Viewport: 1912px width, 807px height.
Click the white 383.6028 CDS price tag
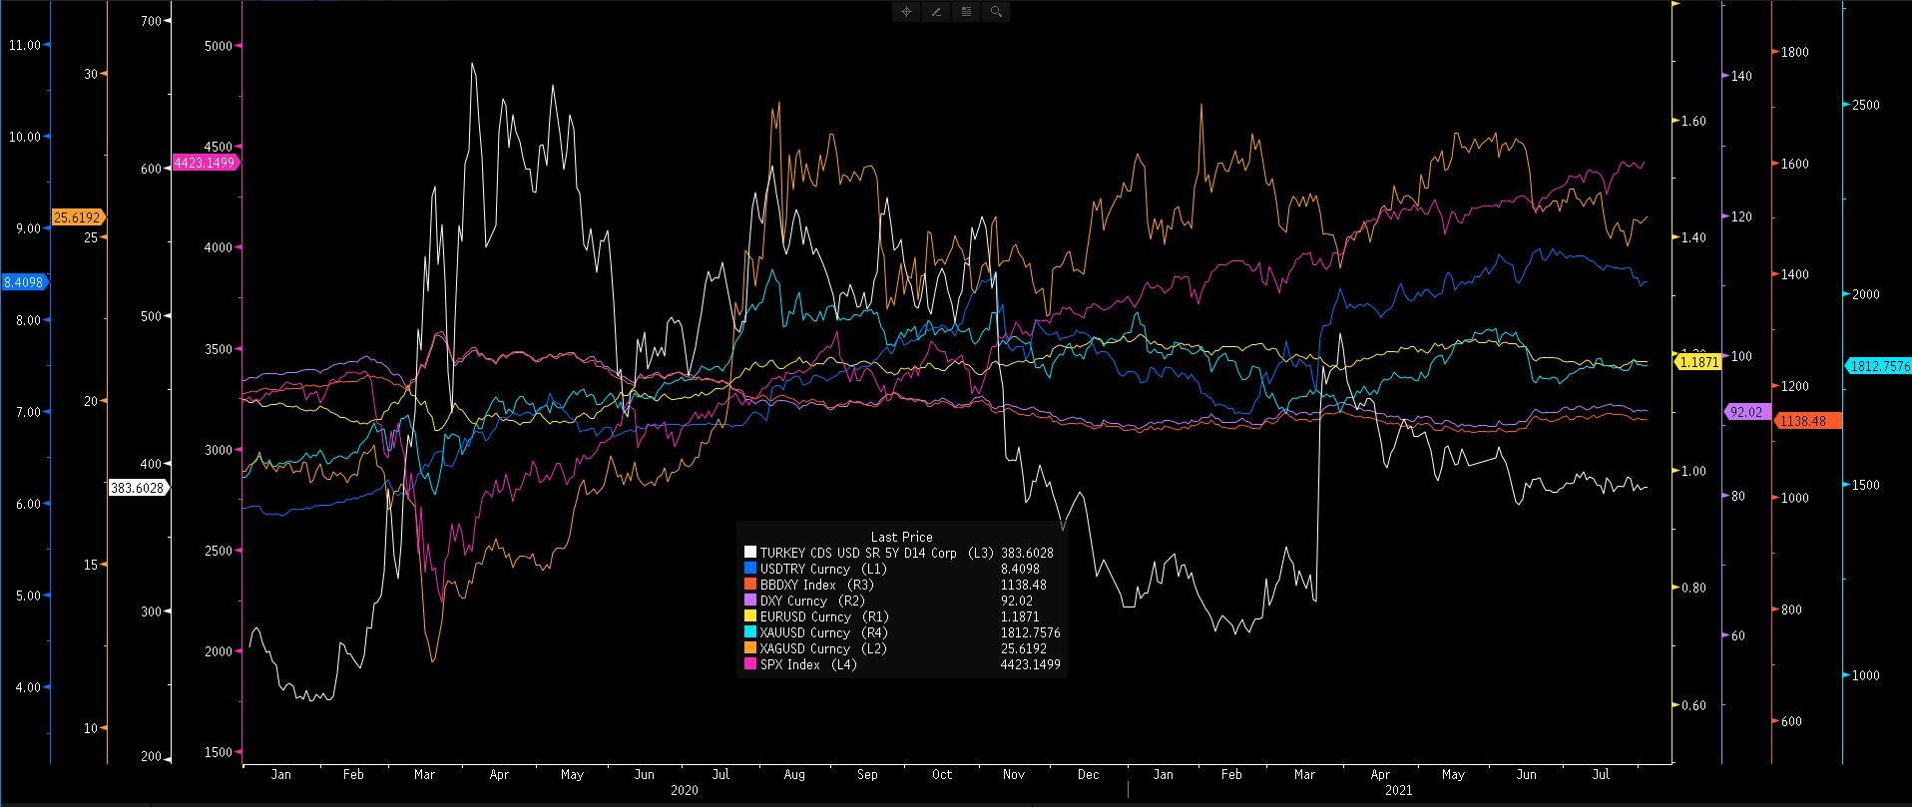(x=139, y=488)
